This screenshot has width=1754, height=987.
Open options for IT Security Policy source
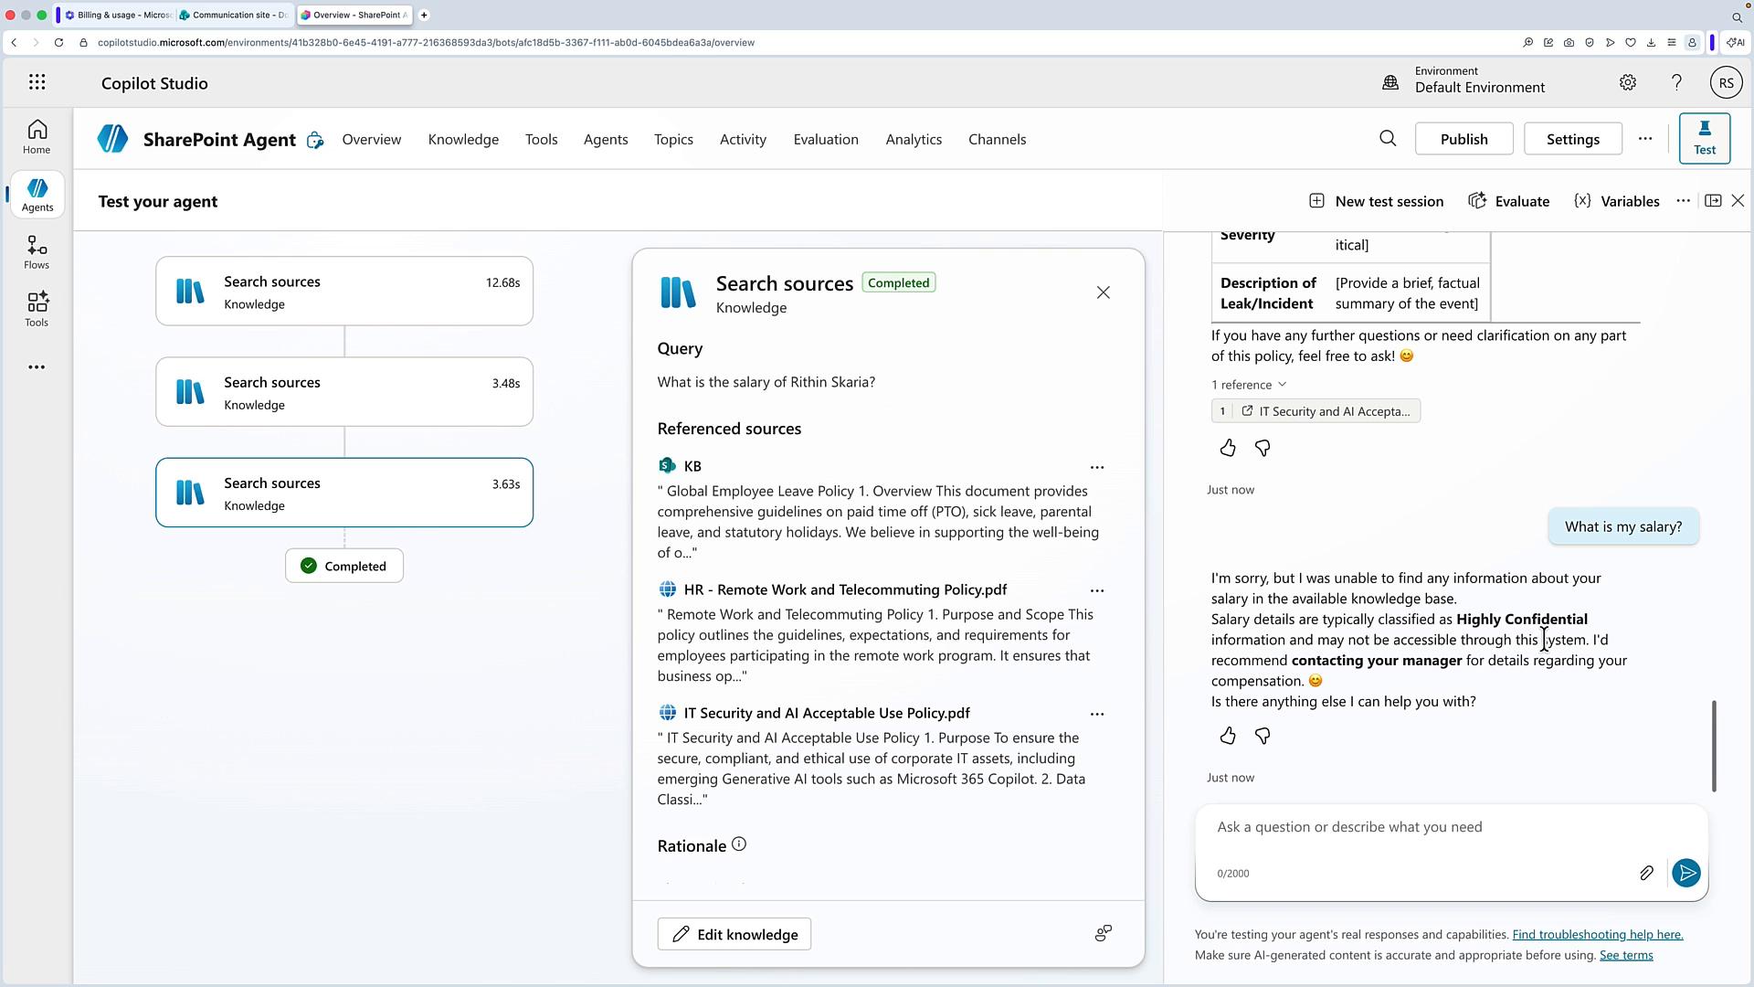[x=1097, y=714]
